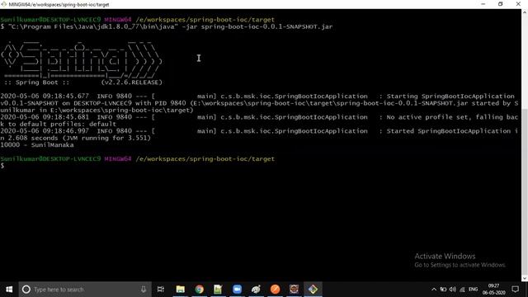Click the '10000 - SunilManaka' output line
This screenshot has width=528, height=297.
(37, 145)
